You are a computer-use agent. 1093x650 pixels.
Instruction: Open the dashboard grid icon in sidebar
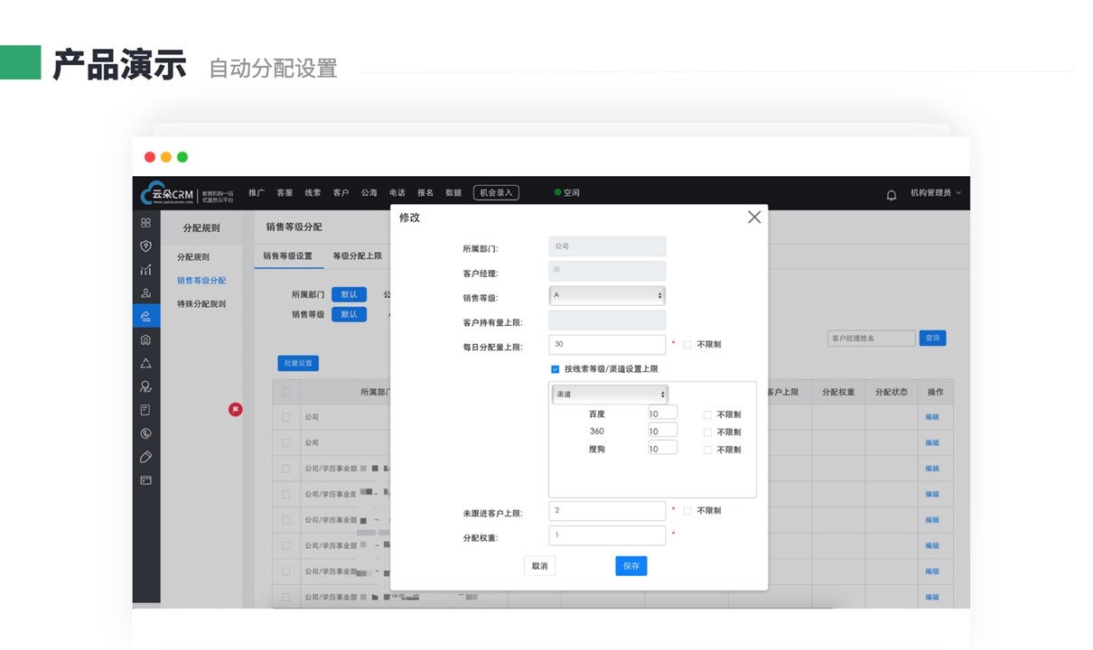[x=145, y=222]
